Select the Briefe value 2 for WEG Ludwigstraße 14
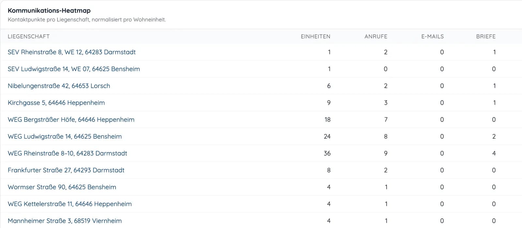This screenshot has width=522, height=228. point(494,137)
